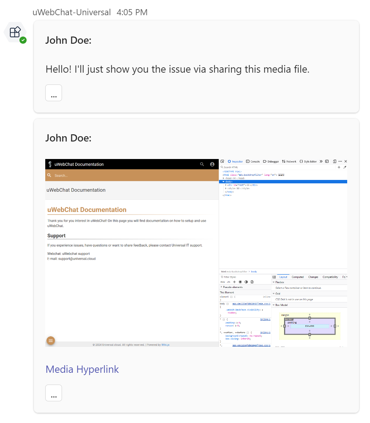Image resolution: width=370 pixels, height=423 pixels.
Task: Click the light mode simulation icon in Styles toolbar
Action: coord(240,282)
